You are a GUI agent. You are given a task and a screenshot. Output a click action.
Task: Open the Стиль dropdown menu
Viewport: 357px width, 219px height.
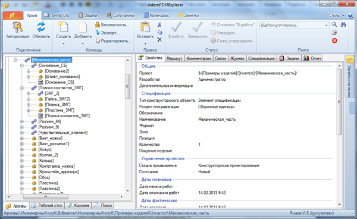coord(337,15)
